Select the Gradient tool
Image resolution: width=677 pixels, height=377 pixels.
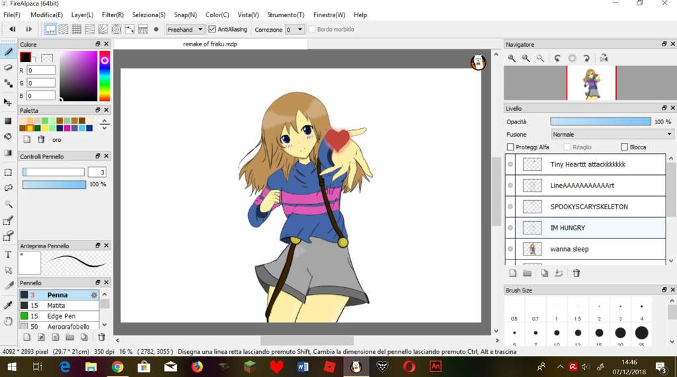click(8, 153)
